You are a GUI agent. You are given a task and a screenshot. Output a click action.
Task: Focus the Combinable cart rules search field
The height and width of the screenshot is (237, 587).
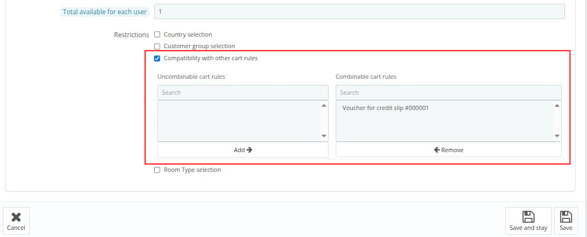448,93
